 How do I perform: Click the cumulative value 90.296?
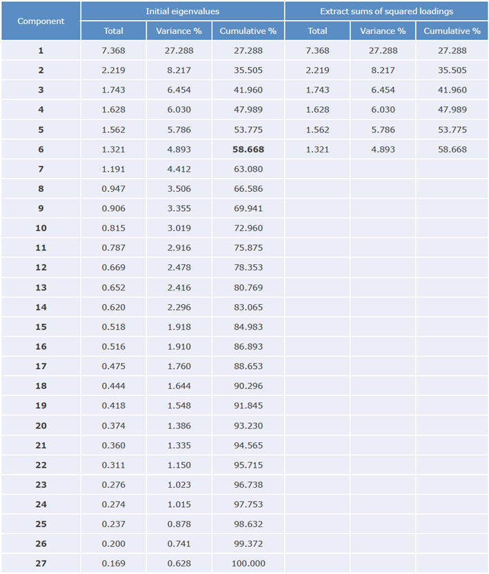[x=248, y=386]
